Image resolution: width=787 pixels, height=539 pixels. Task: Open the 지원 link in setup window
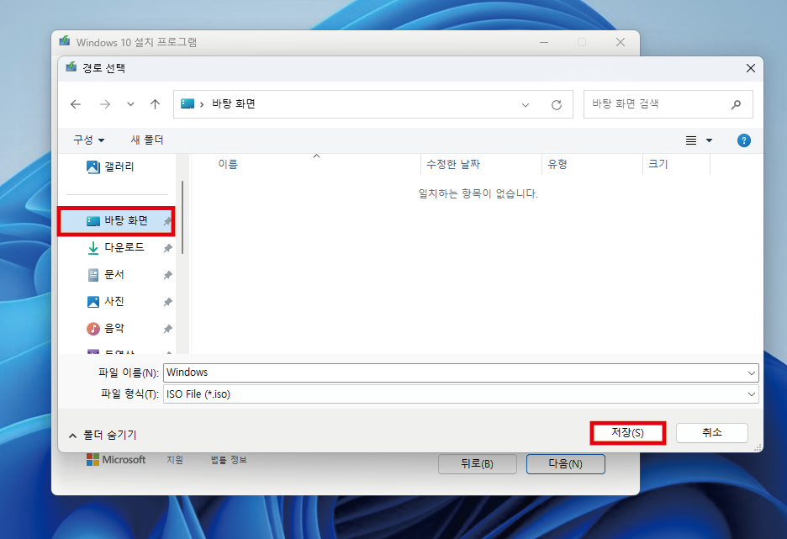175,460
